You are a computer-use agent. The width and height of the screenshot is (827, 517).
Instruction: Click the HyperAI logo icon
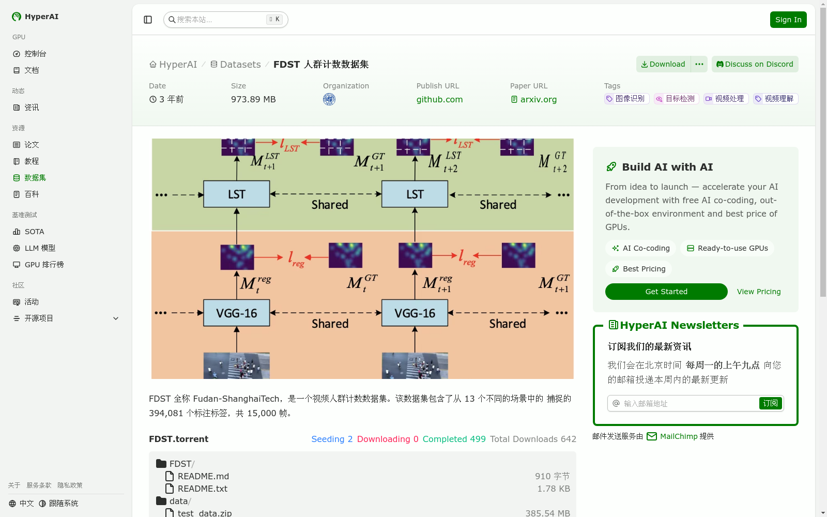pyautogui.click(x=17, y=17)
